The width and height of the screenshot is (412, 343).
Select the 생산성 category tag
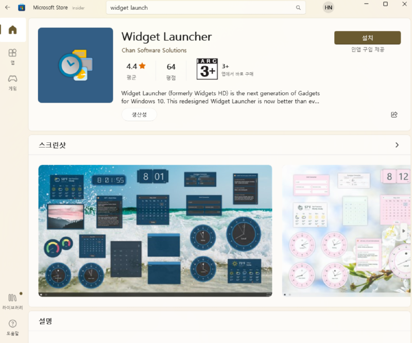coord(139,115)
